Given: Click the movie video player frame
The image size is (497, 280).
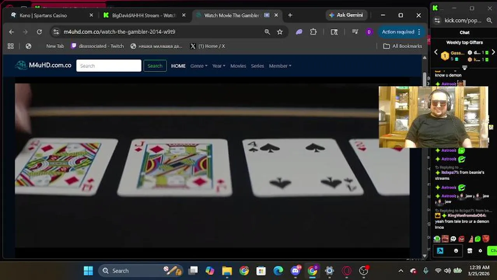Looking at the screenshot, I should (x=212, y=165).
